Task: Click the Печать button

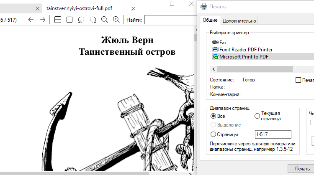Action: 302,169
